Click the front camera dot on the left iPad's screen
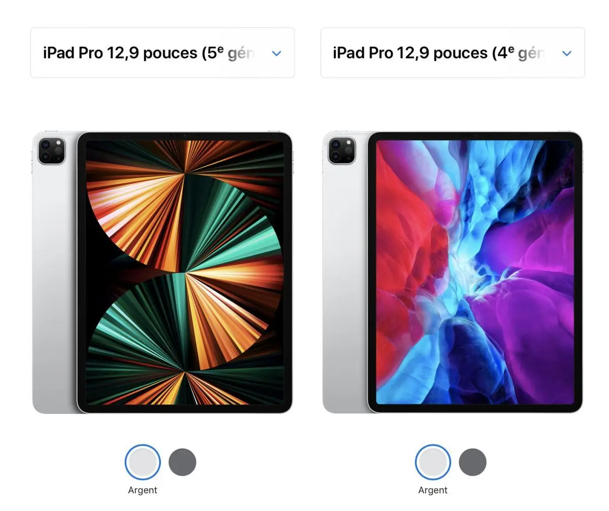 coord(185,136)
